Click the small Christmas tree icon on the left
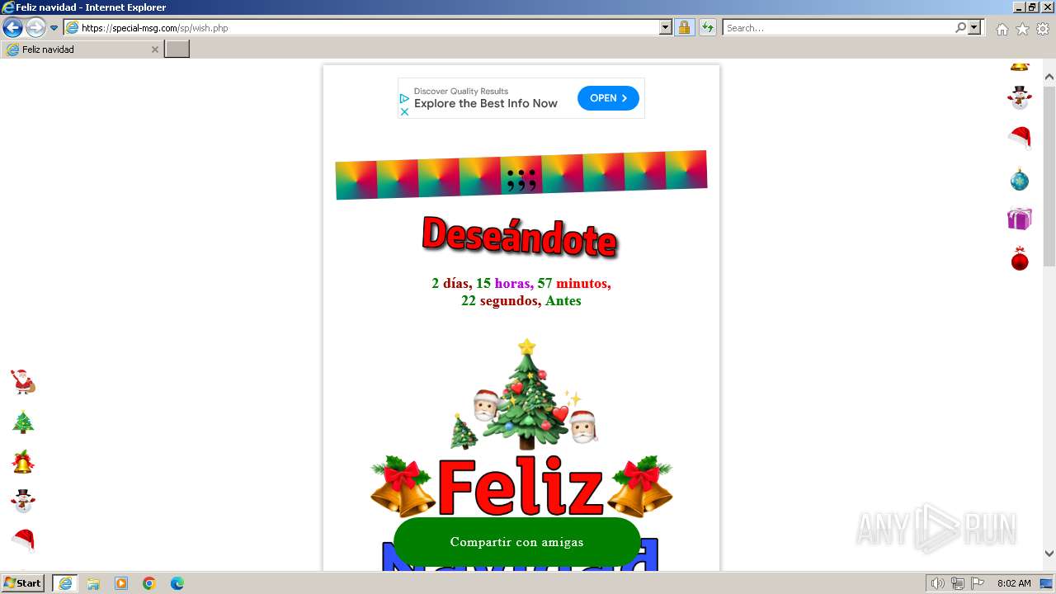This screenshot has width=1056, height=594. tap(23, 422)
